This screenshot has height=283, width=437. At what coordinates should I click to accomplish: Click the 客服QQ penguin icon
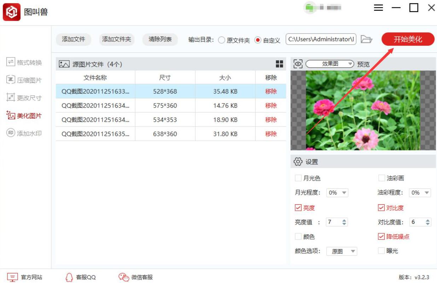(69, 277)
